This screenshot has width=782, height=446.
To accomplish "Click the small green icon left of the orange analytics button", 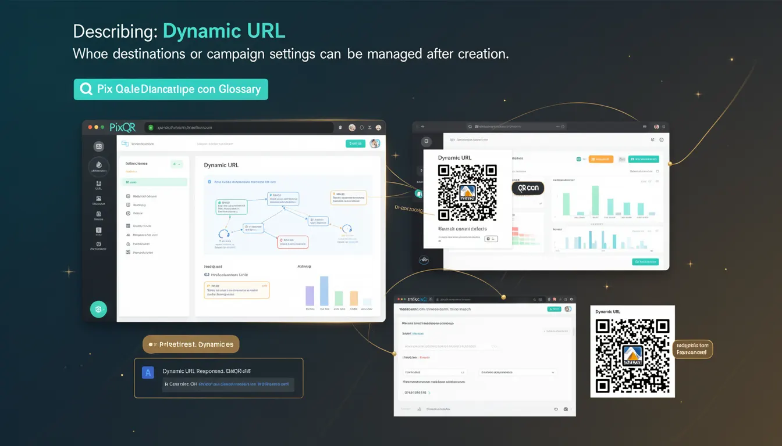I will [x=578, y=159].
